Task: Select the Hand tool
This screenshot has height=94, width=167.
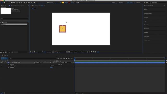Action: (4, 3)
